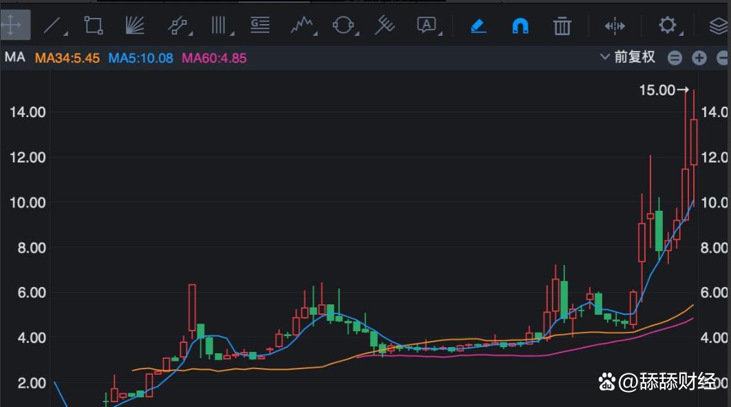The width and height of the screenshot is (731, 407).
Task: Toggle the horizontal range measure tool
Action: tap(614, 26)
